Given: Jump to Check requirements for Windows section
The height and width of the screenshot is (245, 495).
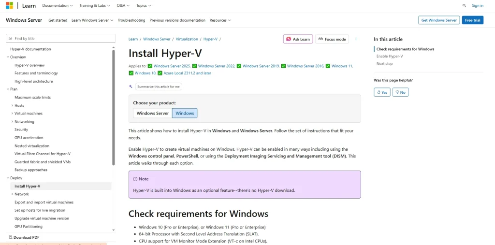Looking at the screenshot, I should [406, 49].
